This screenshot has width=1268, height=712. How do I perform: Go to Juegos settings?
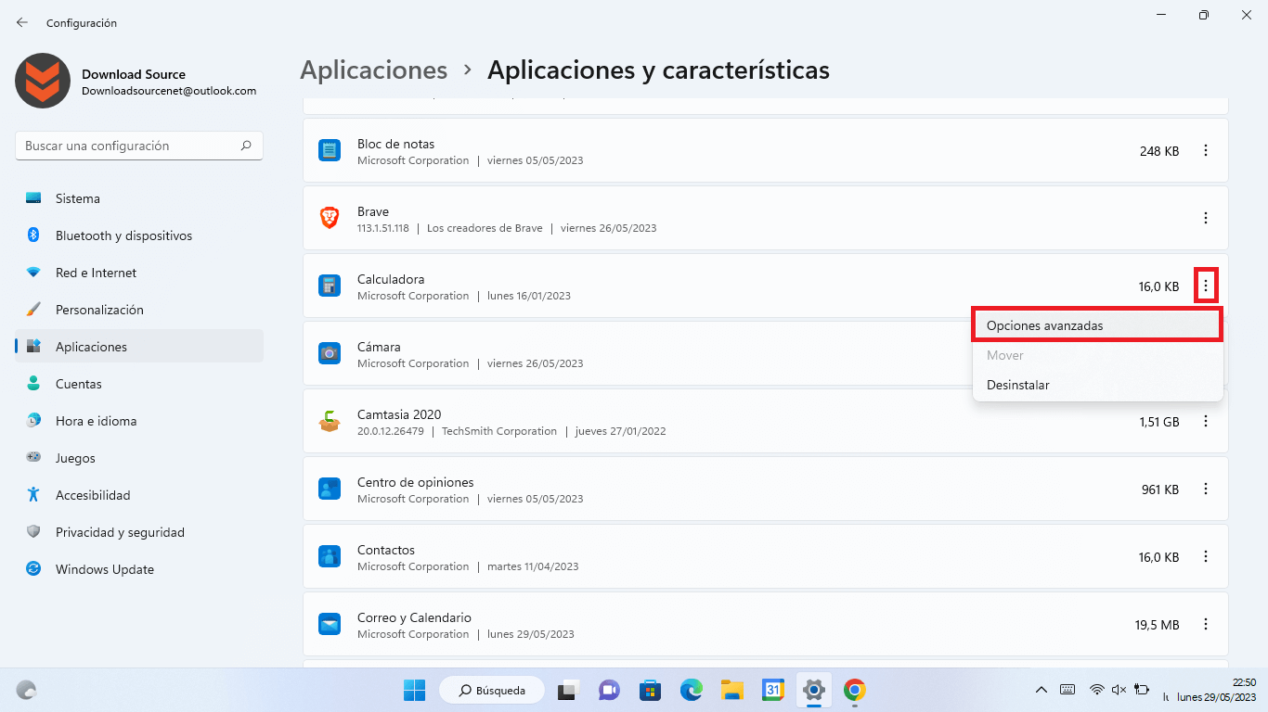[x=139, y=458]
